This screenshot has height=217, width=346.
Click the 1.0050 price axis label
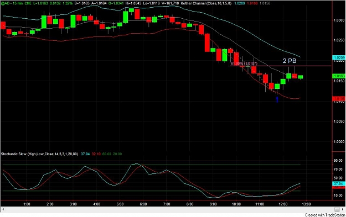click(339, 121)
